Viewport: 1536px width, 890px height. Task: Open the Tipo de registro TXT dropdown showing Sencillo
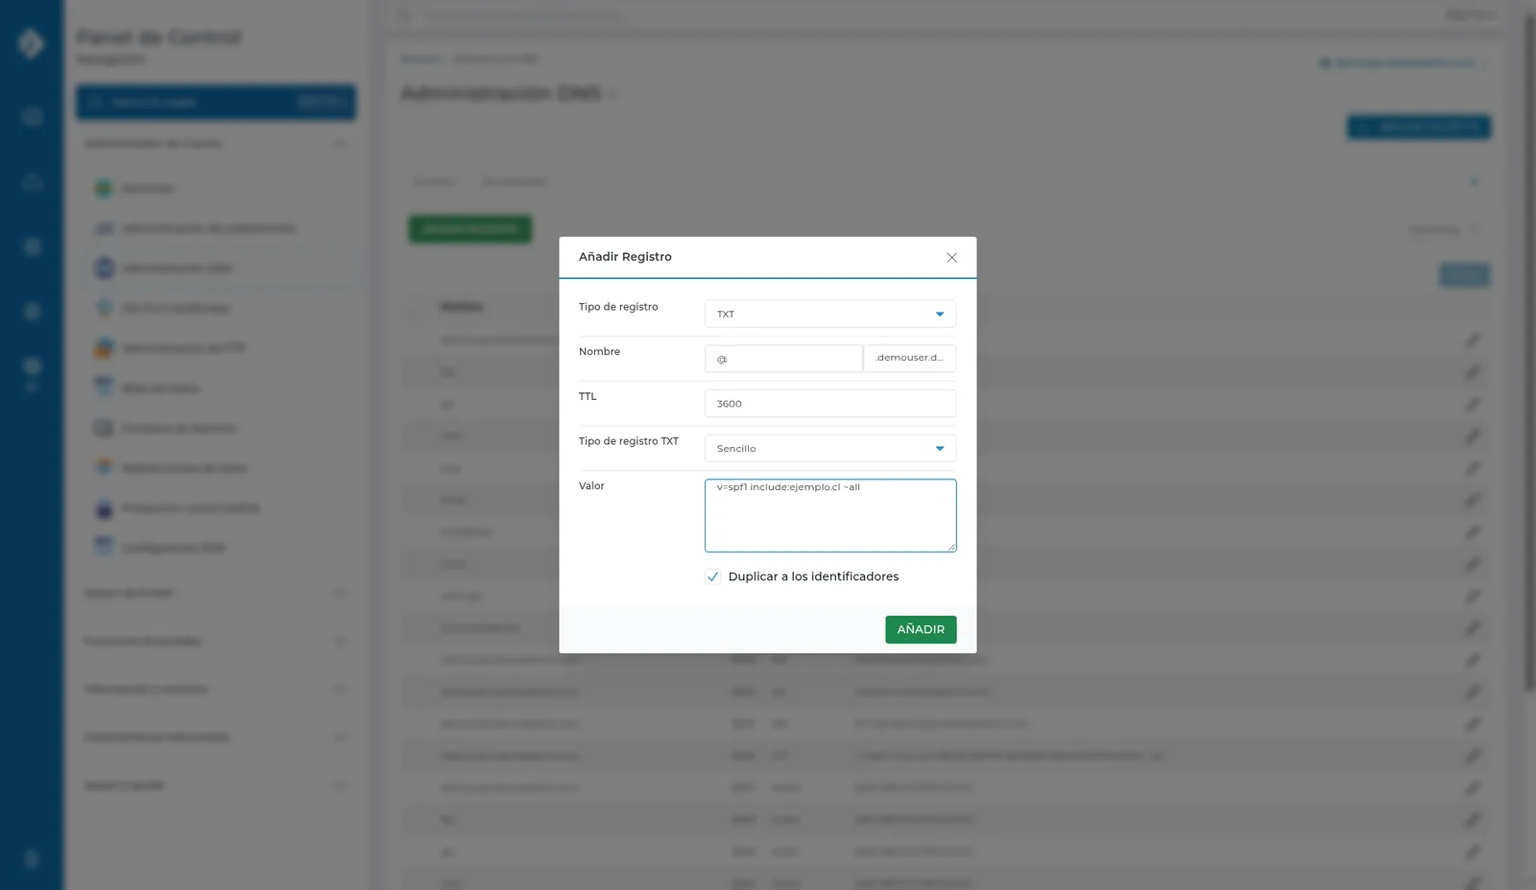(x=830, y=448)
